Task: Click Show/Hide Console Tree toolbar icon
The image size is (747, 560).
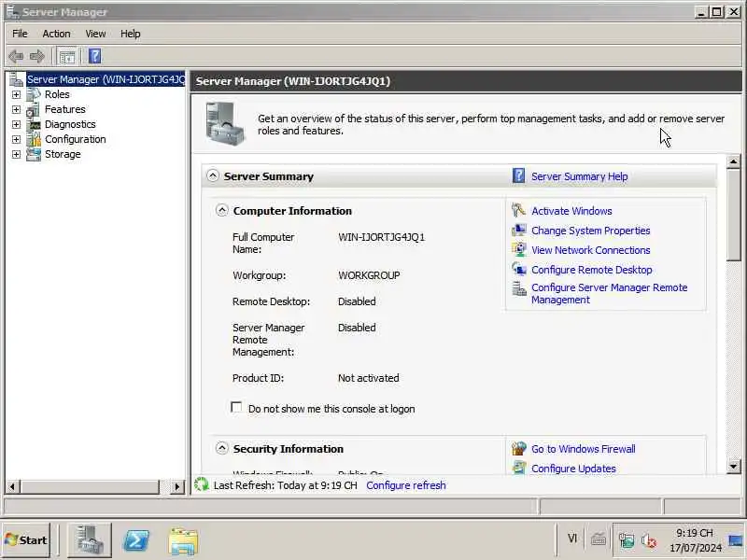Action: pos(67,56)
